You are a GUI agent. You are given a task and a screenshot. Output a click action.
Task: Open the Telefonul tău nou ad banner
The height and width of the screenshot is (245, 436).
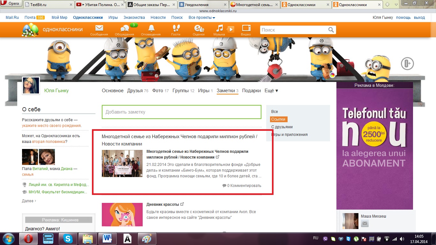coord(375,149)
